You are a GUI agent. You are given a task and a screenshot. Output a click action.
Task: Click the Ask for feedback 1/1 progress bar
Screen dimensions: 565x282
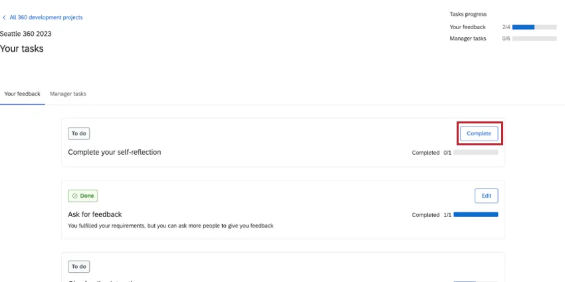pyautogui.click(x=475, y=214)
